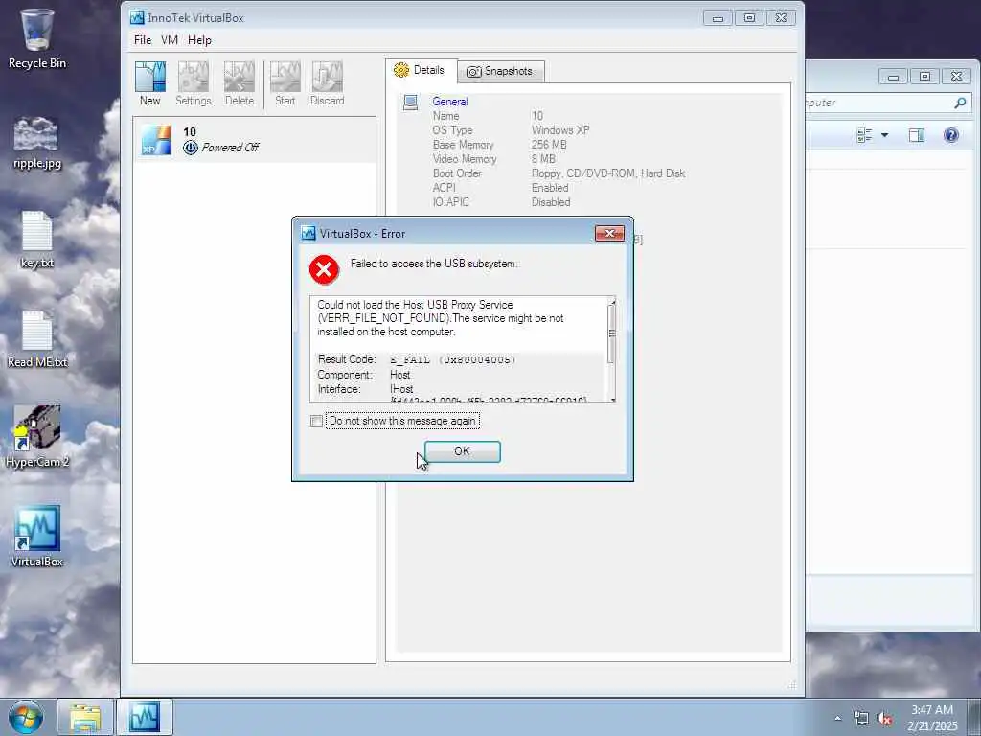The image size is (981, 736).
Task: Select ripple.jpg on the desktop
Action: tap(37, 144)
